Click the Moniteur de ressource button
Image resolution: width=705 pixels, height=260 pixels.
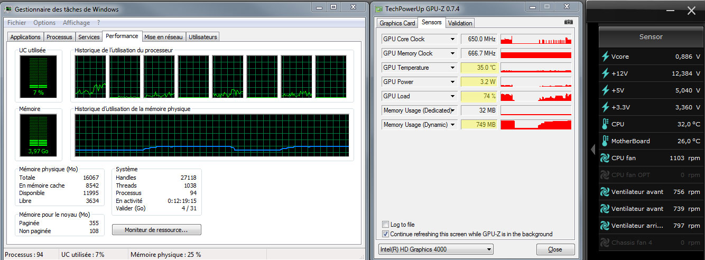click(156, 230)
